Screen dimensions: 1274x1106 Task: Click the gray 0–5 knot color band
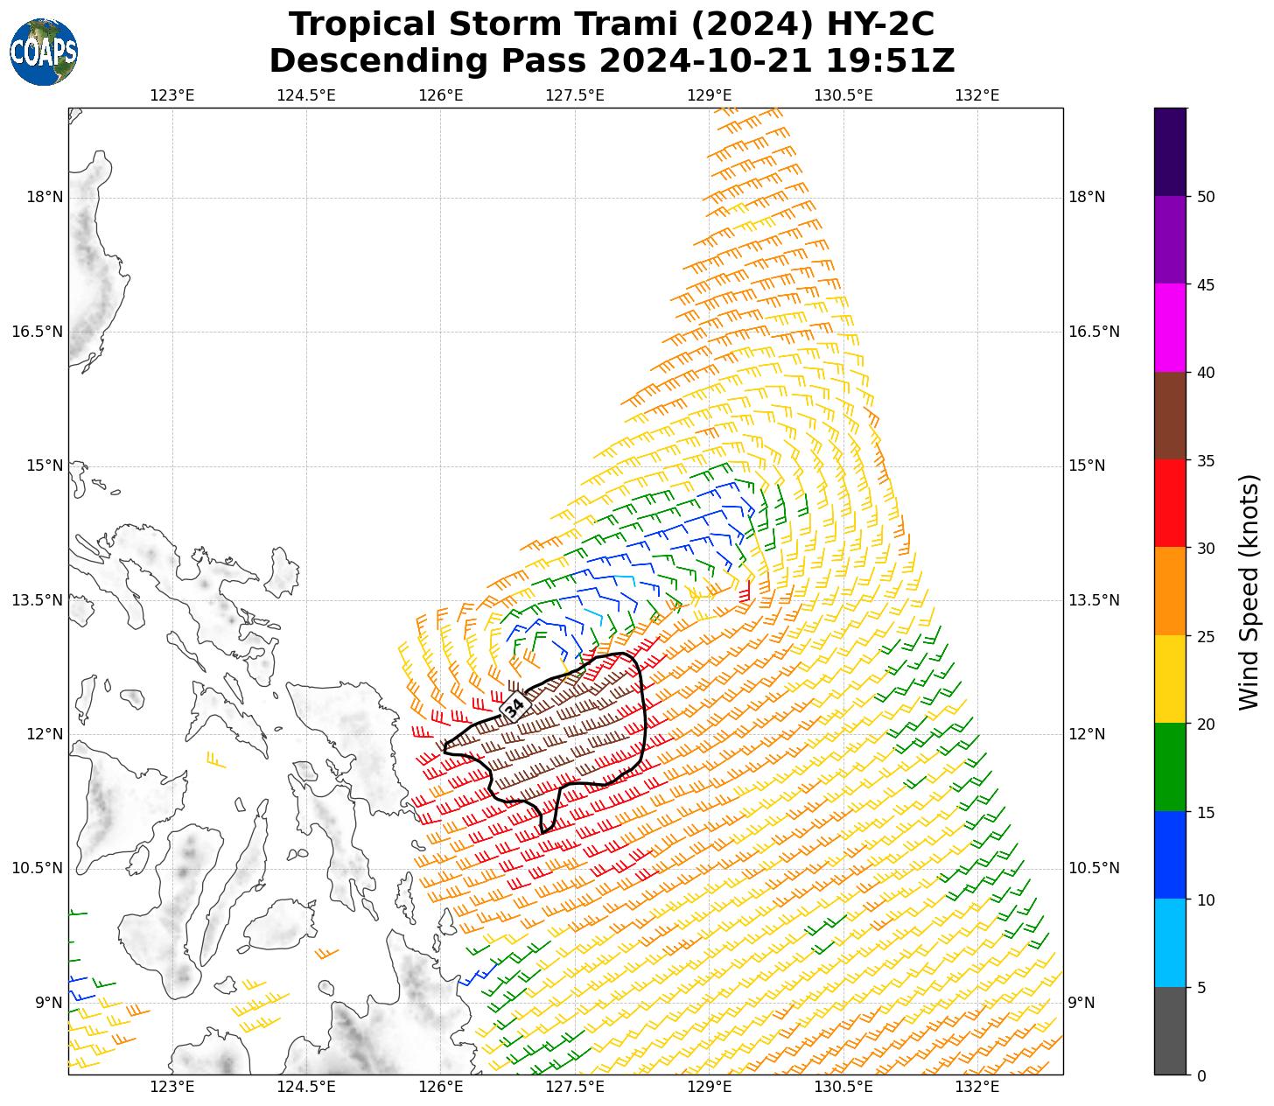tap(1170, 1031)
